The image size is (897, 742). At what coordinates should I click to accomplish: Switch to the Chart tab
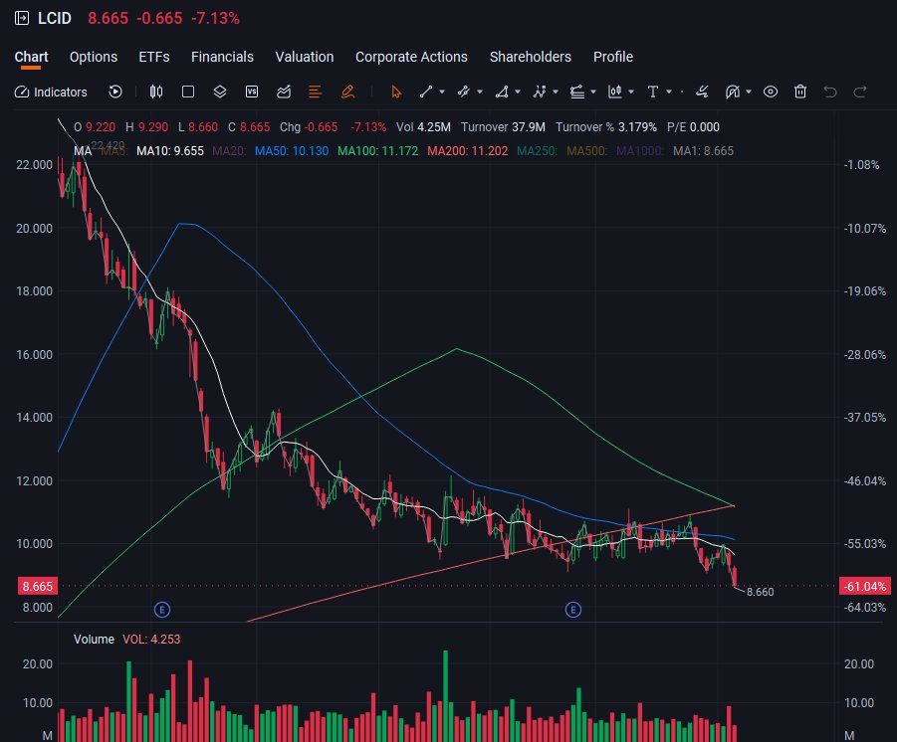pos(31,57)
